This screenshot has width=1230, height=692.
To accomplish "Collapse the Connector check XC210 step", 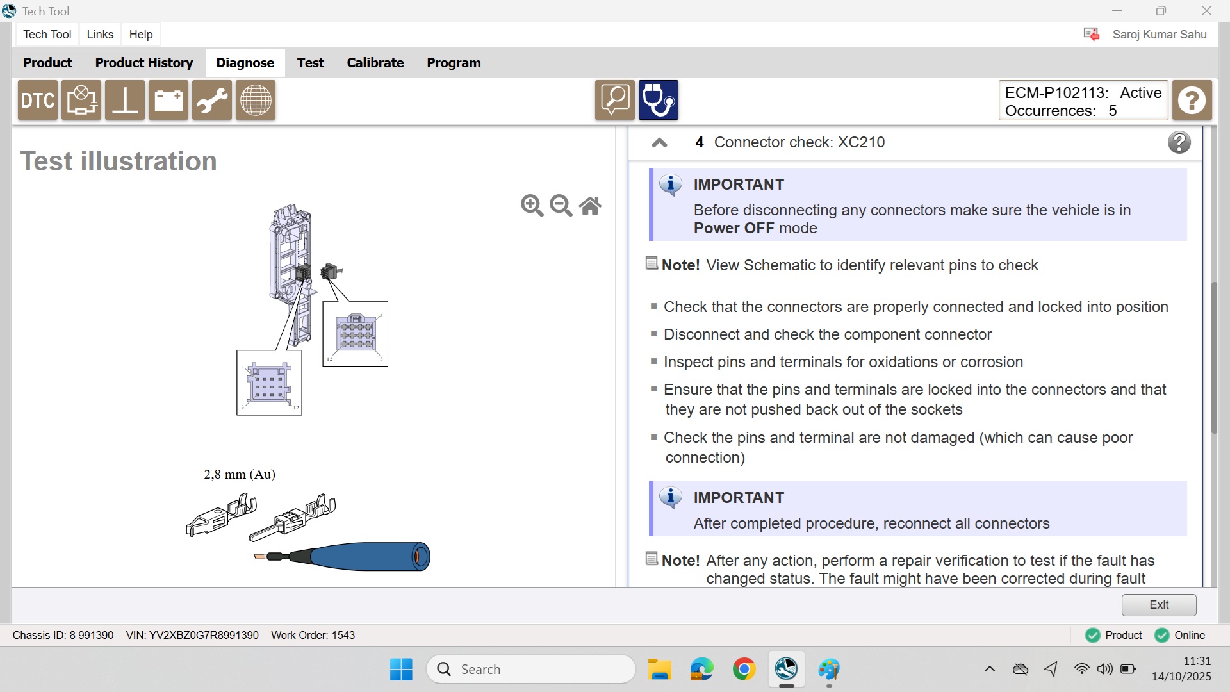I will (x=659, y=143).
